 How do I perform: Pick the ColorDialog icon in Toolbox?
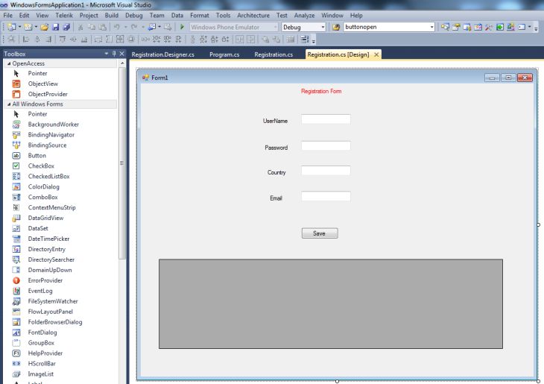[16, 187]
